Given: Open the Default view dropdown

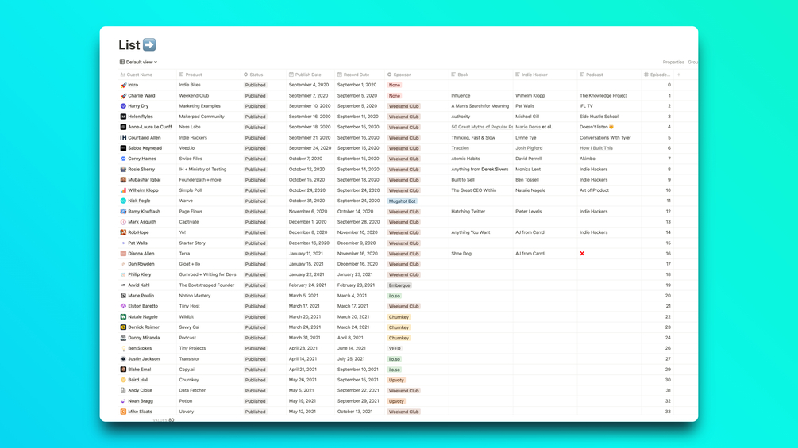Looking at the screenshot, I should coord(138,62).
